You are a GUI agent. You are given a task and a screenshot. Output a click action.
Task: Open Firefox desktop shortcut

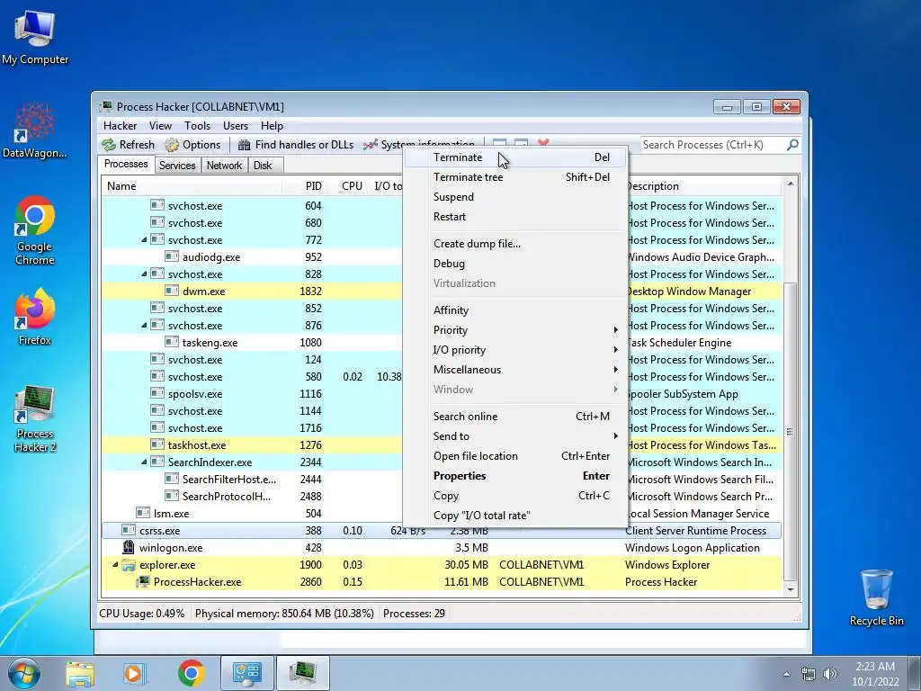pos(35,318)
